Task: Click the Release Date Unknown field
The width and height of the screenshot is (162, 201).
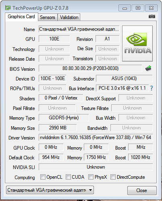Action: point(54,59)
